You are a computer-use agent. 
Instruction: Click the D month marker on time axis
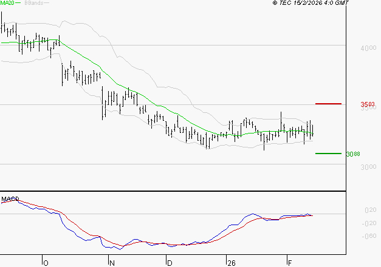(170, 263)
